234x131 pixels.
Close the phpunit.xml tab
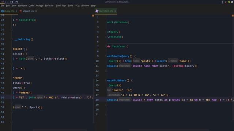(36, 11)
